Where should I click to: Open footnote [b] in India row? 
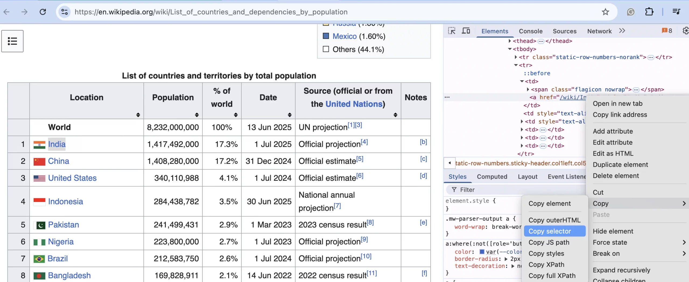[x=423, y=142]
